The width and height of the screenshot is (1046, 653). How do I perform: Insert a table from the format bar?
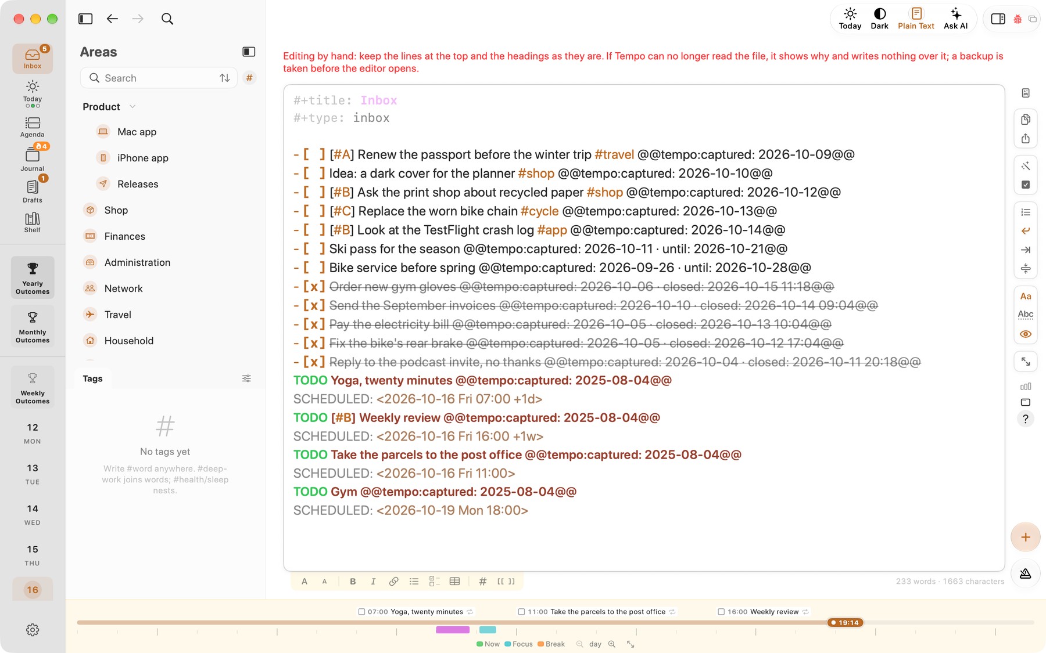454,581
